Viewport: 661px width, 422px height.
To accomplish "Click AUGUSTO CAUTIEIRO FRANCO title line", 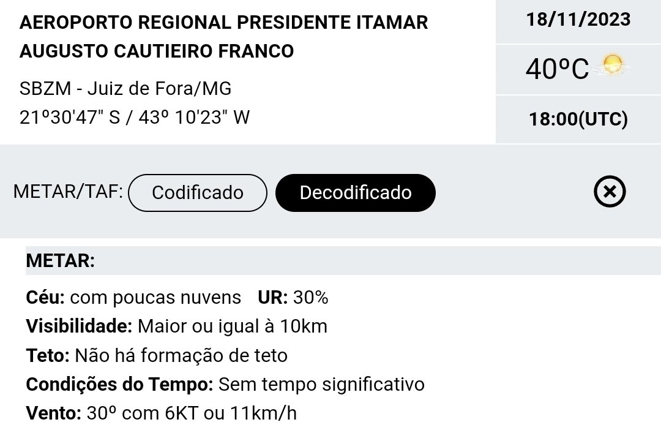I will coord(157,51).
